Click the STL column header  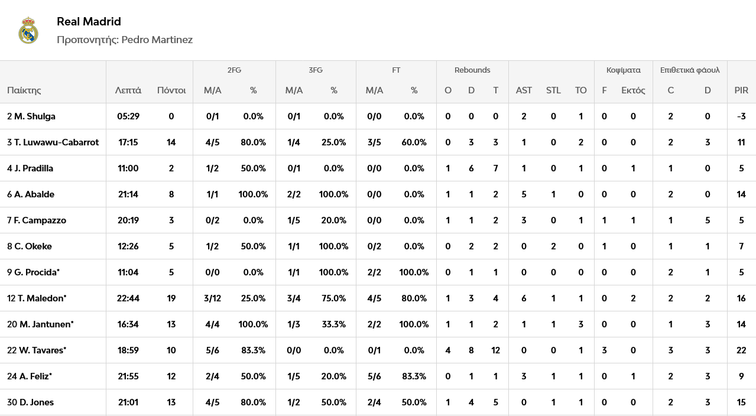(x=553, y=90)
